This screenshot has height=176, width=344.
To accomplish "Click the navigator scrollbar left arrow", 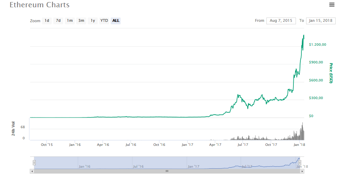I will coord(32,171).
